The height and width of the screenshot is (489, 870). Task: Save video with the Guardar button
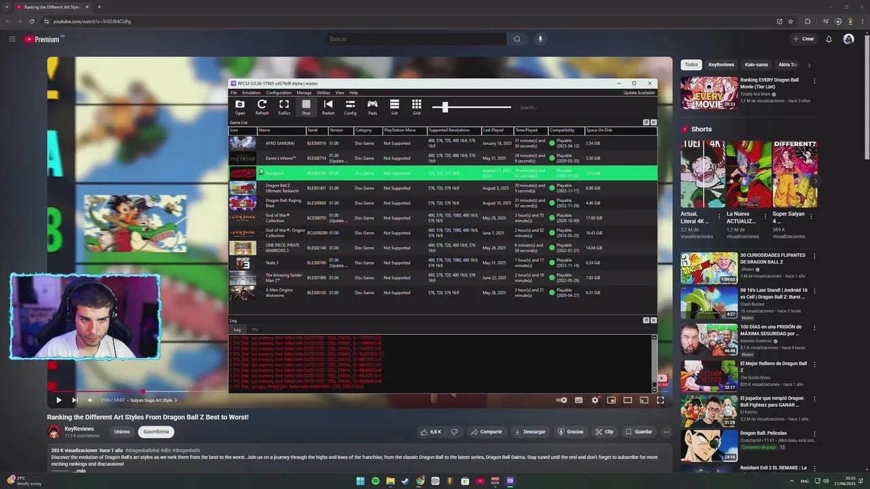pos(639,432)
